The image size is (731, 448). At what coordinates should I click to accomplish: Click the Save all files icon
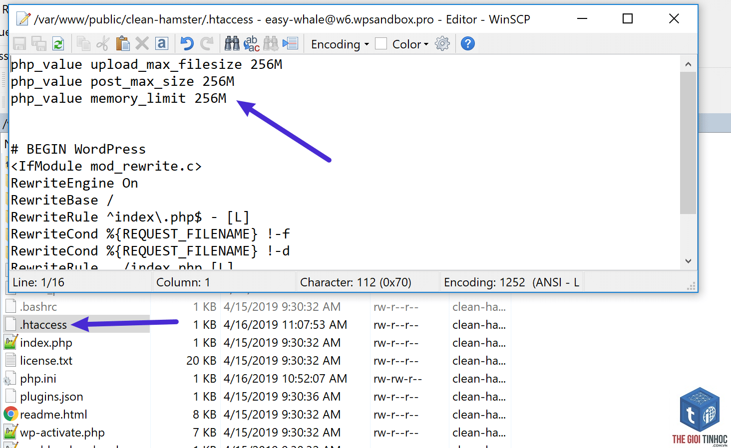coord(38,44)
